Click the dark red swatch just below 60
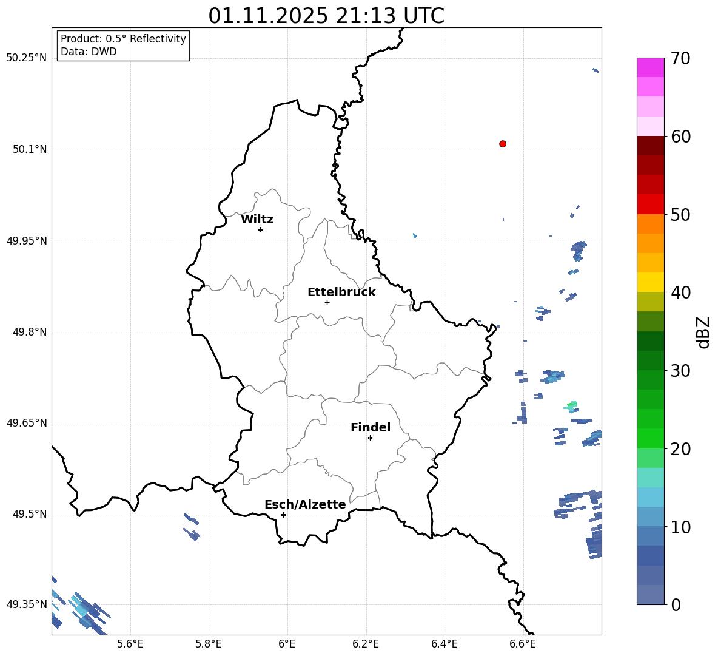Viewport: 718px width, 656px height. [x=651, y=146]
